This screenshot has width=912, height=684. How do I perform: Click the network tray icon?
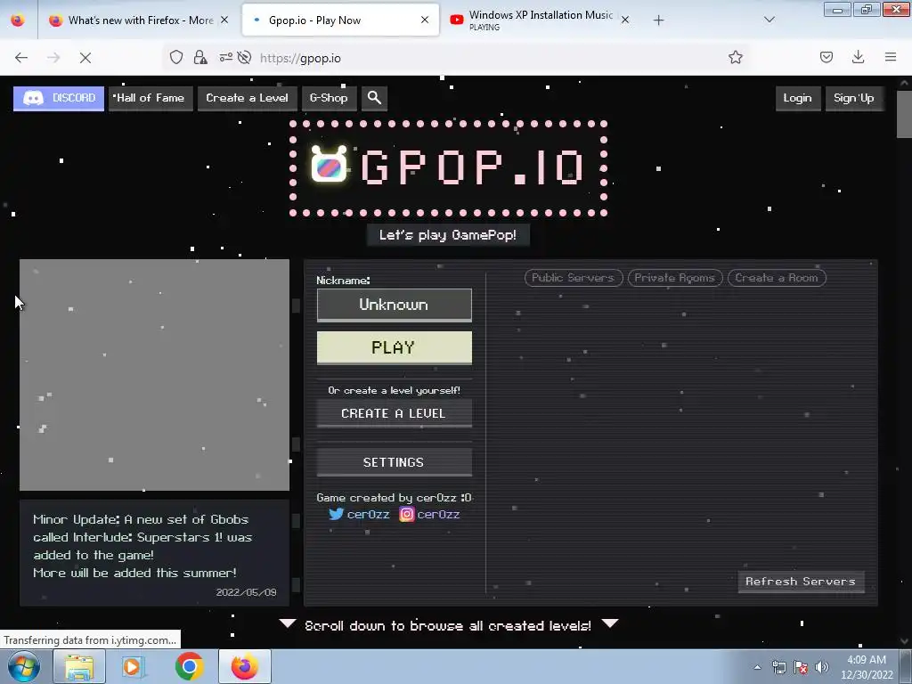(x=779, y=667)
